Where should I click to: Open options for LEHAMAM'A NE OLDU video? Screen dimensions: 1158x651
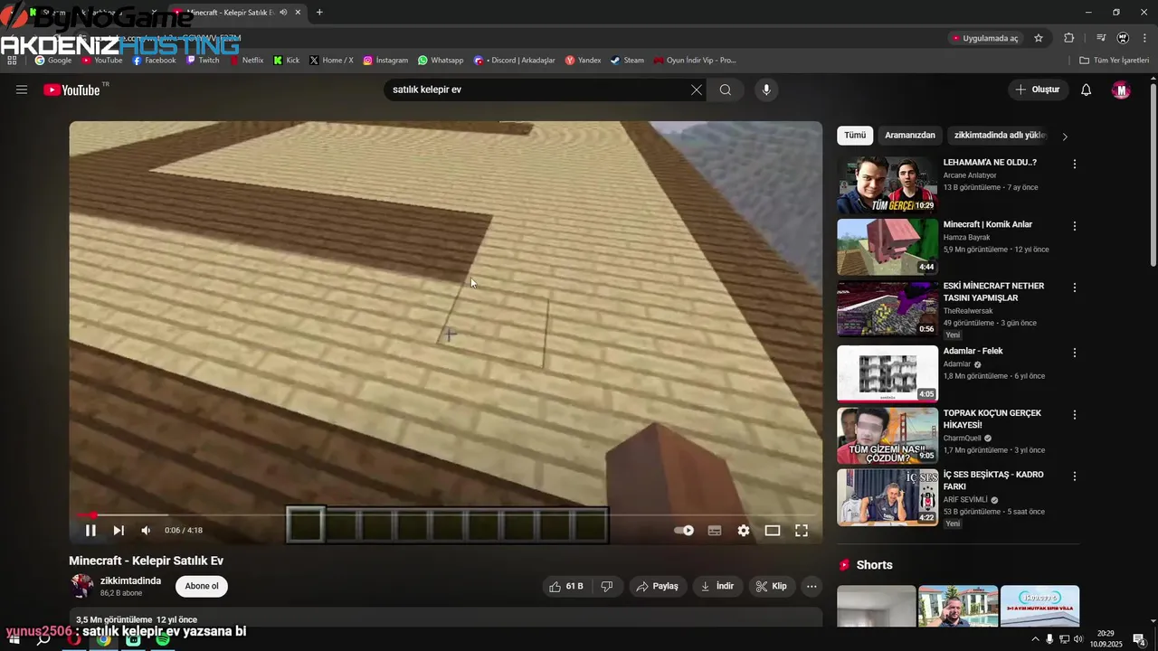coord(1075,165)
